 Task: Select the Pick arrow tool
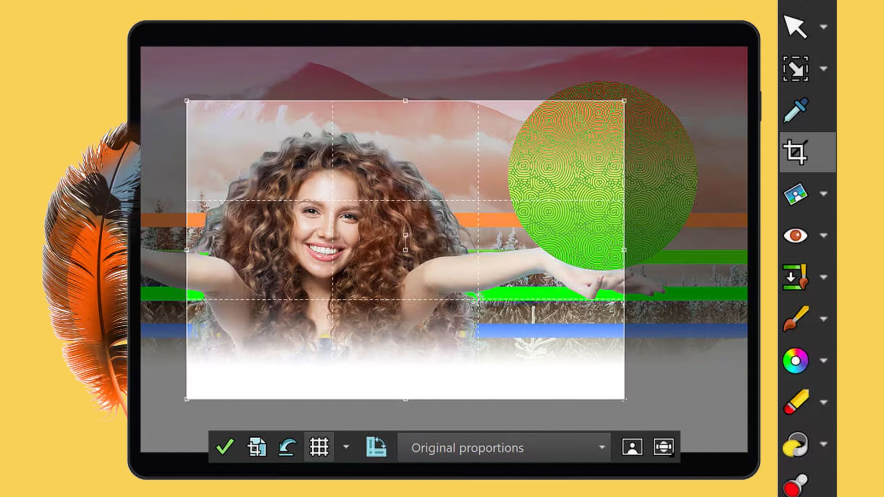coord(795,27)
